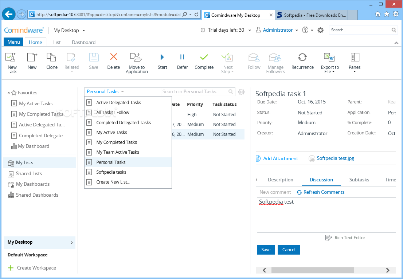
Task: Click the blue Save comment button
Action: click(266, 250)
